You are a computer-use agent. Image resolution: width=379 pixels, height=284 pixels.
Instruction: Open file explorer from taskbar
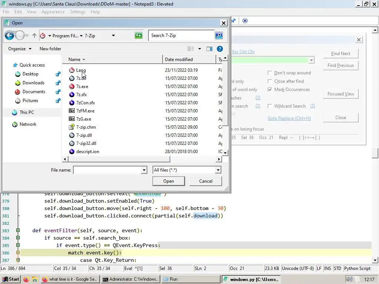35,280
